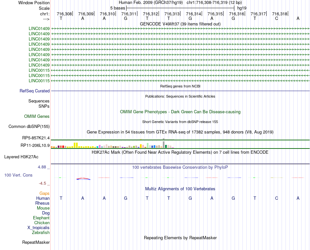This screenshot has height=250, width=310.
Task: Open RefSeq genes from NCBI title
Action: coord(180,86)
